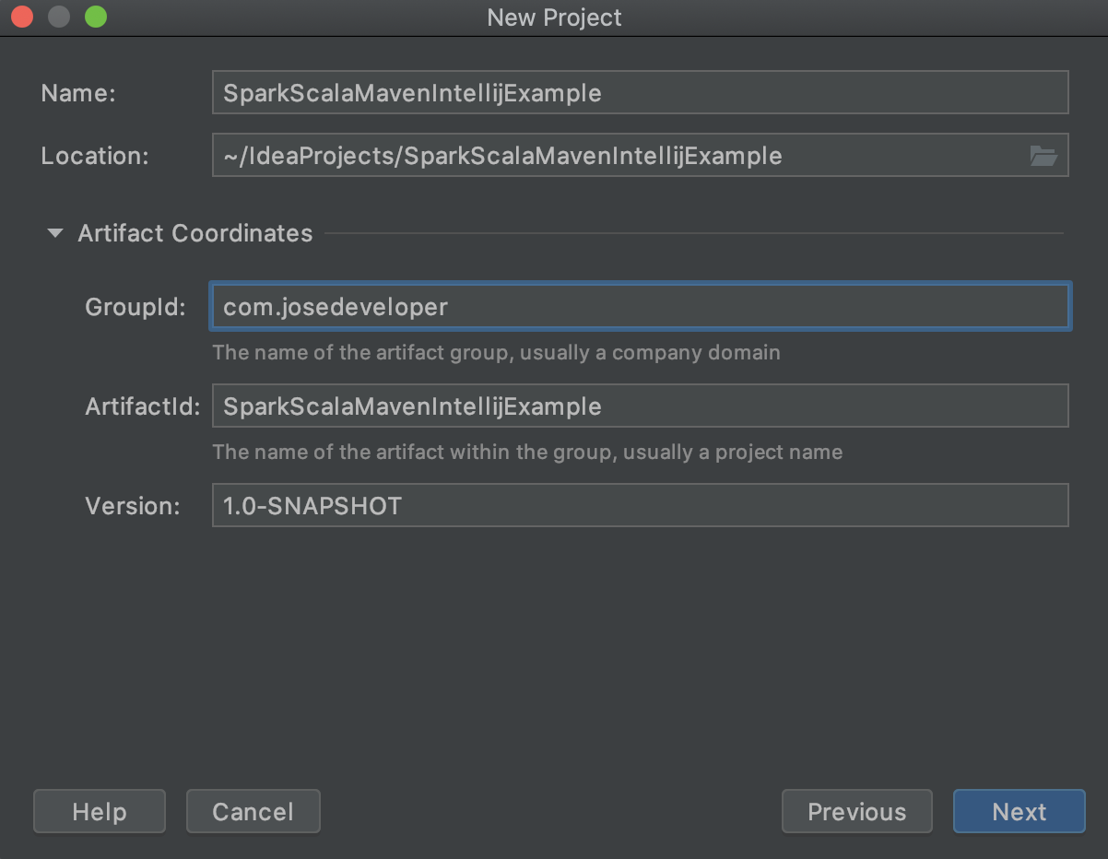Image resolution: width=1108 pixels, height=859 pixels.
Task: Click the GroupId hint about company domain
Action: [x=496, y=353]
